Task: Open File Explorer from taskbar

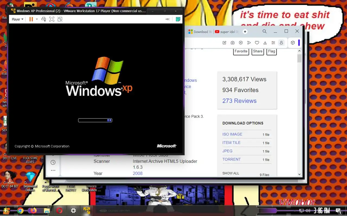Action: click(47, 211)
